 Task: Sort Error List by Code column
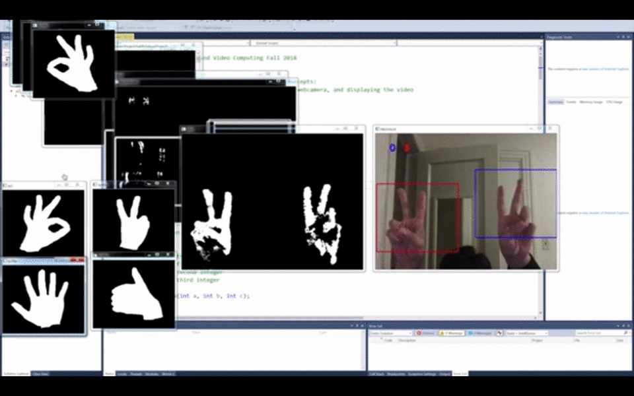tap(388, 341)
